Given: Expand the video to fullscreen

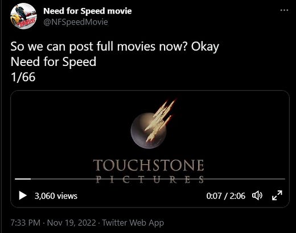Looking at the screenshot, I should pos(277,195).
